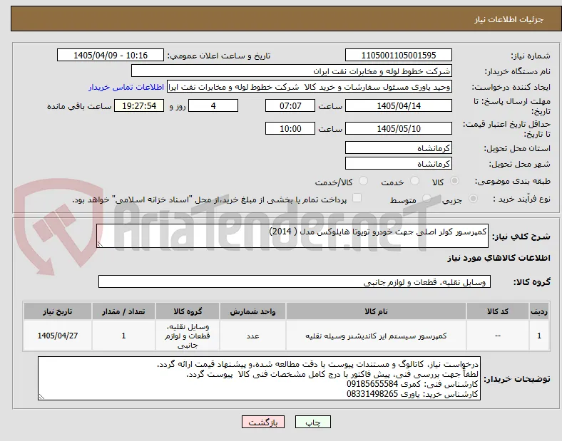Screen dimensions: 562x441
Task: Click the announcement date field 1405/04/09 - 10:16
Action: pyautogui.click(x=111, y=55)
